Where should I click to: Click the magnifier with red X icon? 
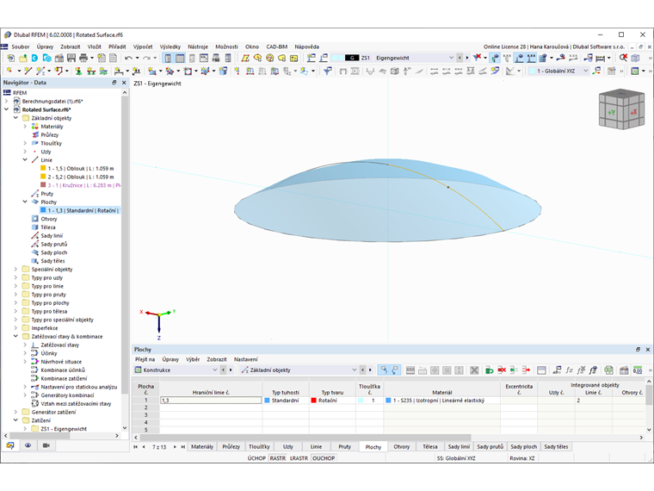[x=623, y=58]
